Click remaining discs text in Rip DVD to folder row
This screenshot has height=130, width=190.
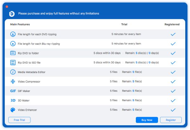pyautogui.click(x=142, y=53)
